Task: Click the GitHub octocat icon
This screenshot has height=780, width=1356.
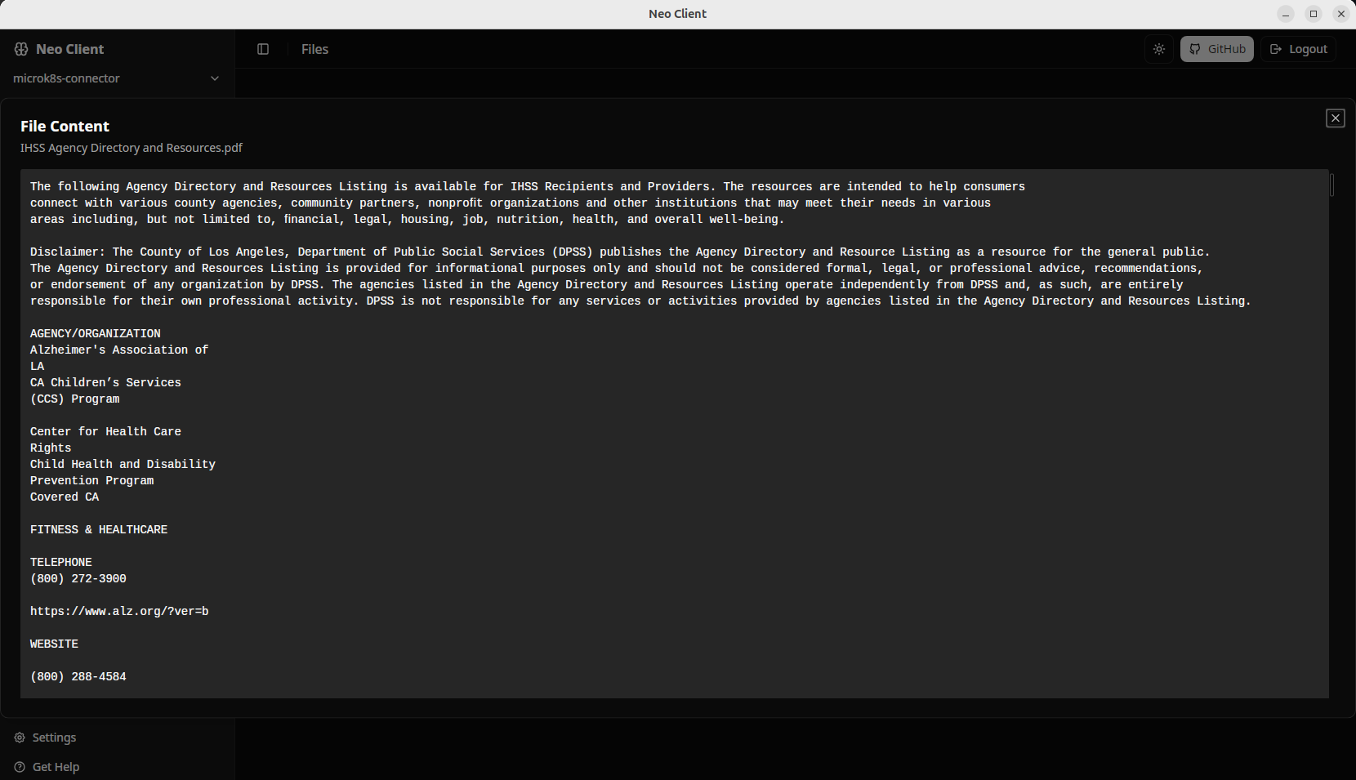Action: tap(1194, 49)
